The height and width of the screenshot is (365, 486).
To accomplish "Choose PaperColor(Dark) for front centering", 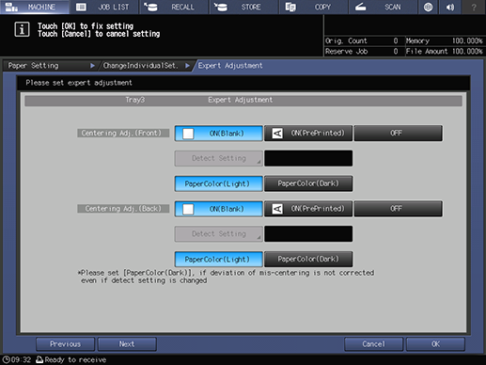I will (x=308, y=183).
